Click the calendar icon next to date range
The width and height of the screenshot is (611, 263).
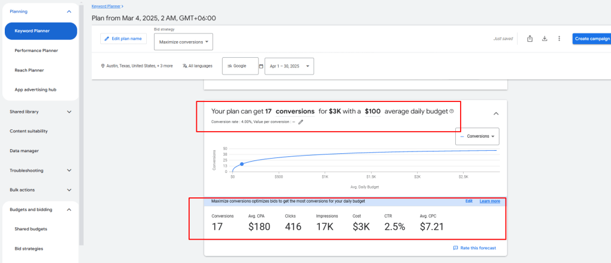[x=261, y=66]
